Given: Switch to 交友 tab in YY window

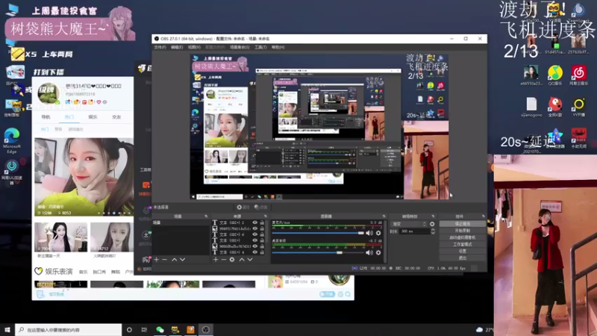Looking at the screenshot, I should click(116, 117).
